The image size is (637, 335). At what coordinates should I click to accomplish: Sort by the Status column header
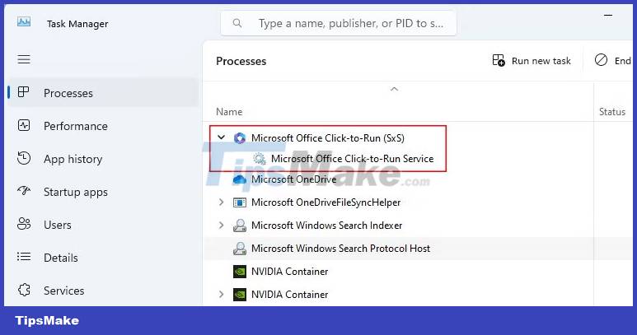612,112
